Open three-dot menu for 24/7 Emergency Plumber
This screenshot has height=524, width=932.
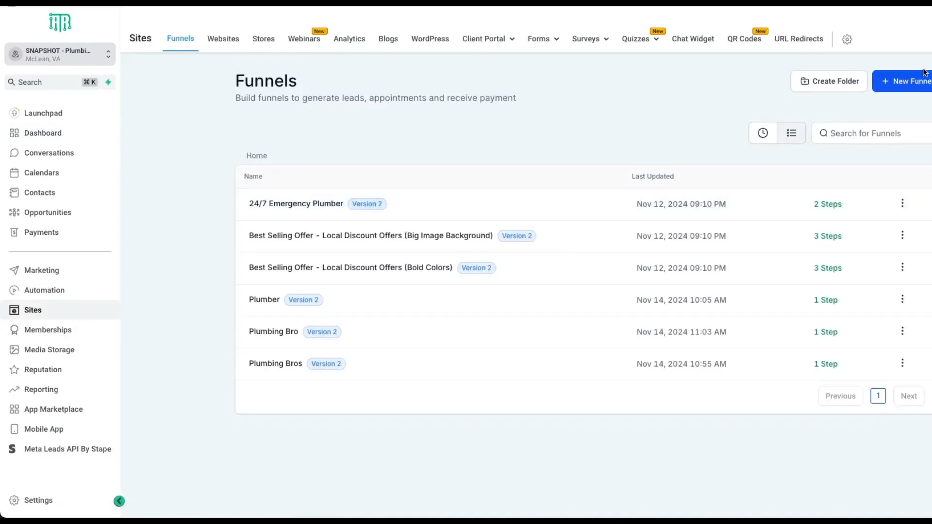pos(902,203)
